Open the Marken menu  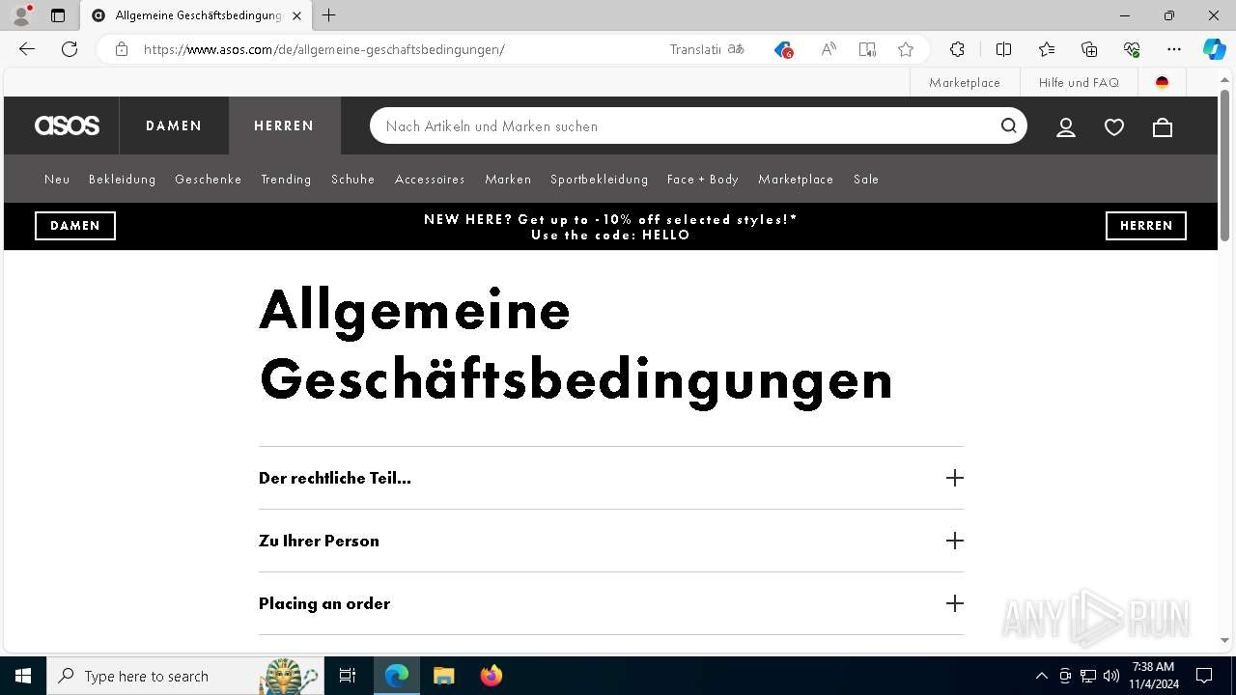[508, 179]
